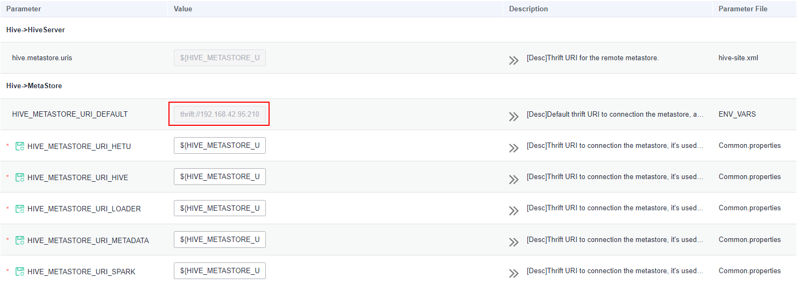Click the Parameter File column header
797x285 pixels.
pos(743,9)
